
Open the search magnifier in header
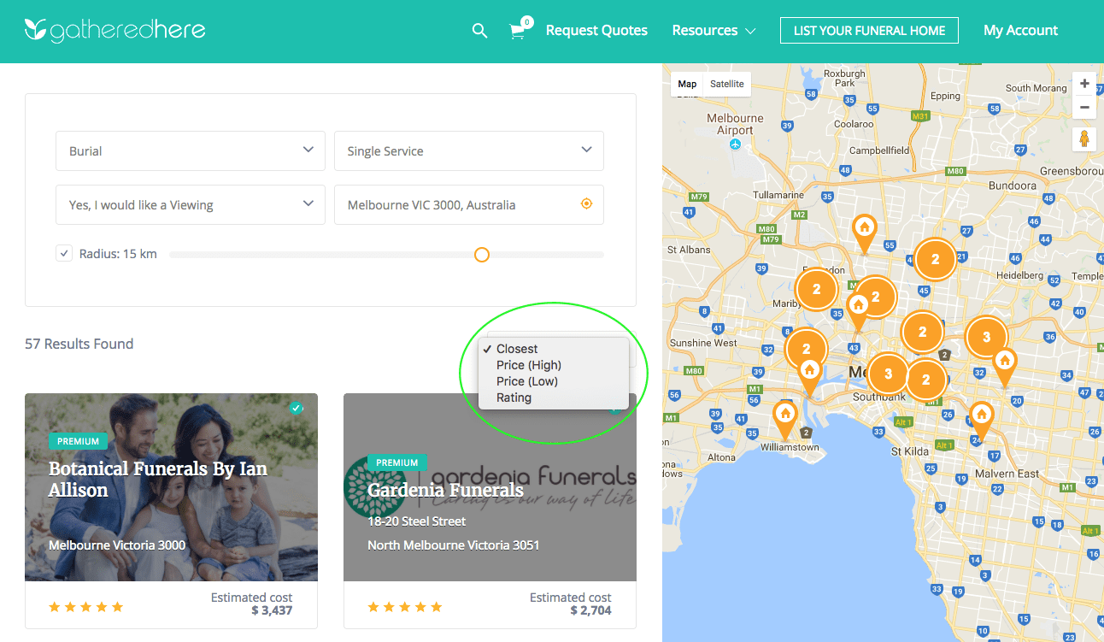pos(479,31)
